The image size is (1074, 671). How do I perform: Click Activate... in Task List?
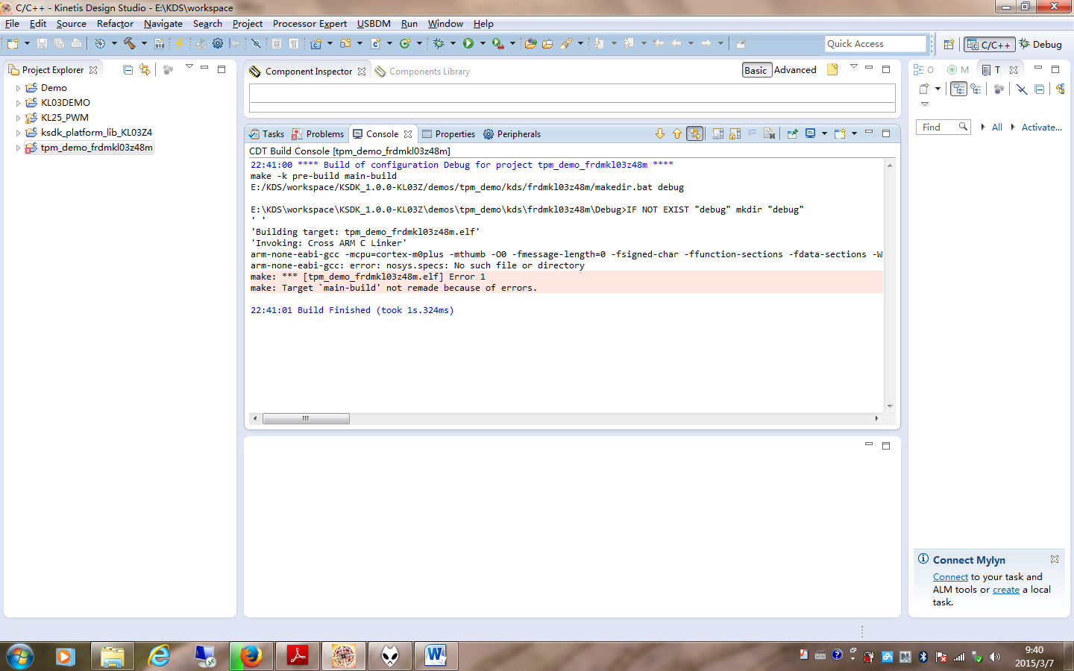click(1041, 127)
